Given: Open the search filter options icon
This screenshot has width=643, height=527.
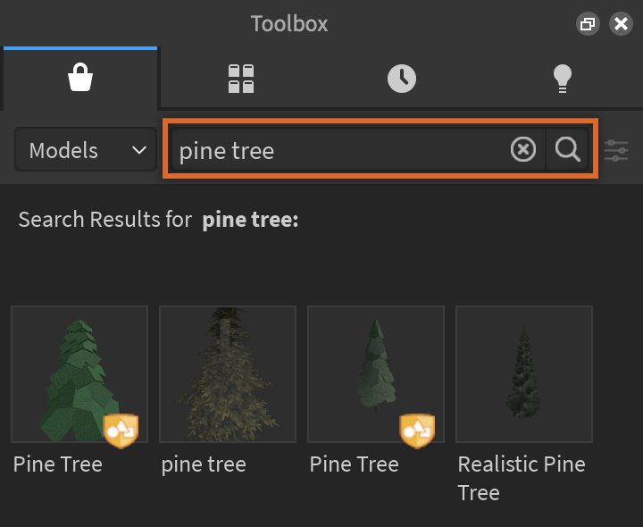Looking at the screenshot, I should click(x=616, y=150).
